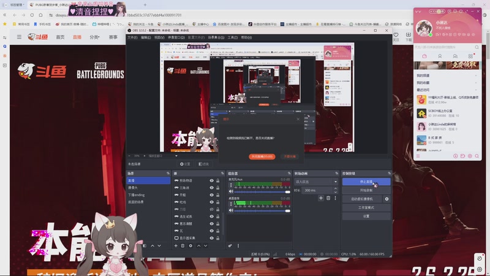Hide the 三角洲 source
Viewport: 490px width, 276px height.
(x=211, y=188)
